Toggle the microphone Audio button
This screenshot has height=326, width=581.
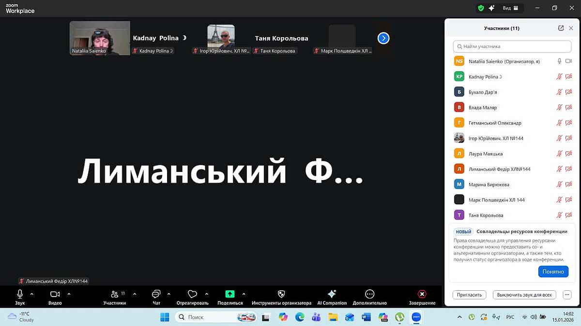coord(20,294)
